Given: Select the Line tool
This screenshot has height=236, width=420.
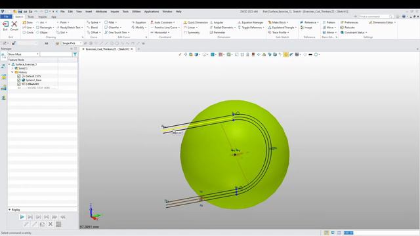Looking at the screenshot, I should click(x=28, y=28).
